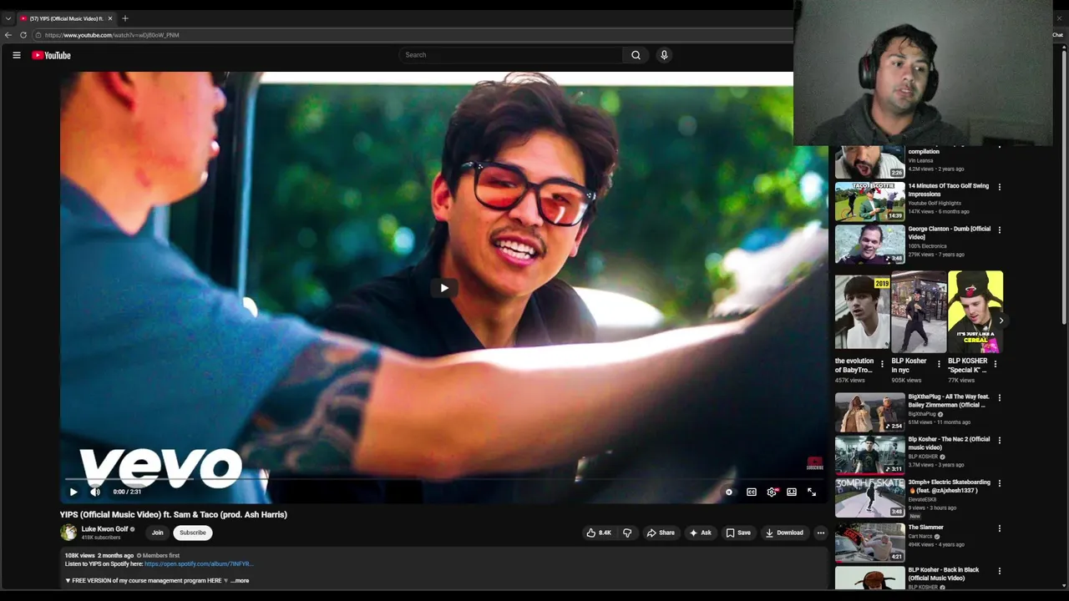This screenshot has width=1069, height=601.
Task: Open 30mph+ Electric Skateboarding title
Action: tap(949, 487)
